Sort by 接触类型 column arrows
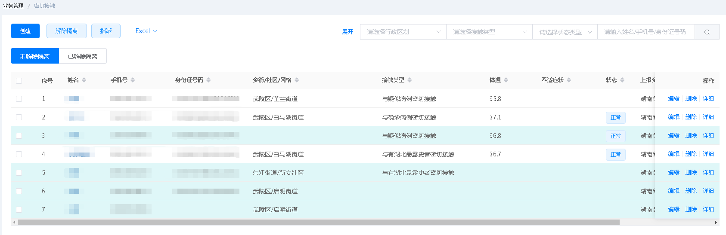Image resolution: width=726 pixels, height=235 pixels. (410, 80)
